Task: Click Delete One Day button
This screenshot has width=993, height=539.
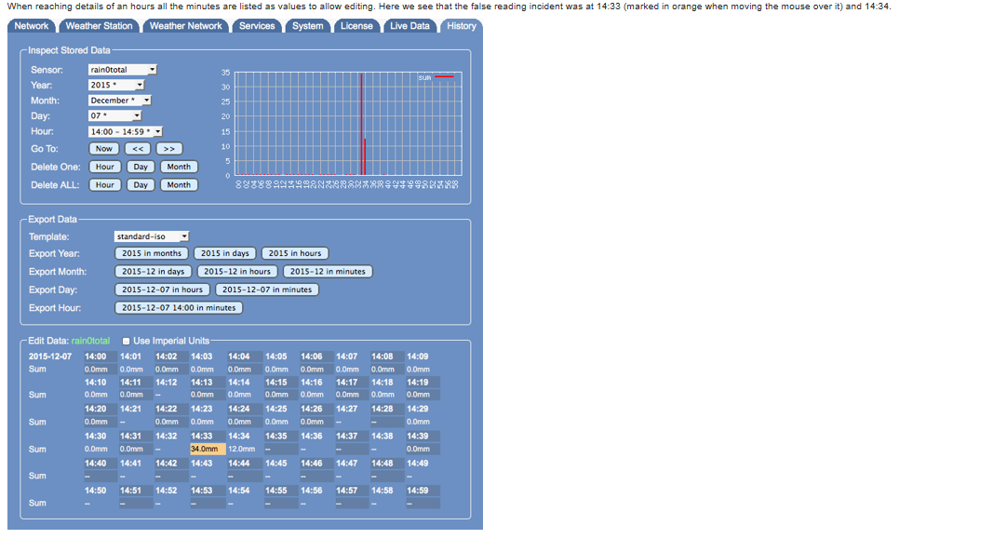Action: click(141, 167)
